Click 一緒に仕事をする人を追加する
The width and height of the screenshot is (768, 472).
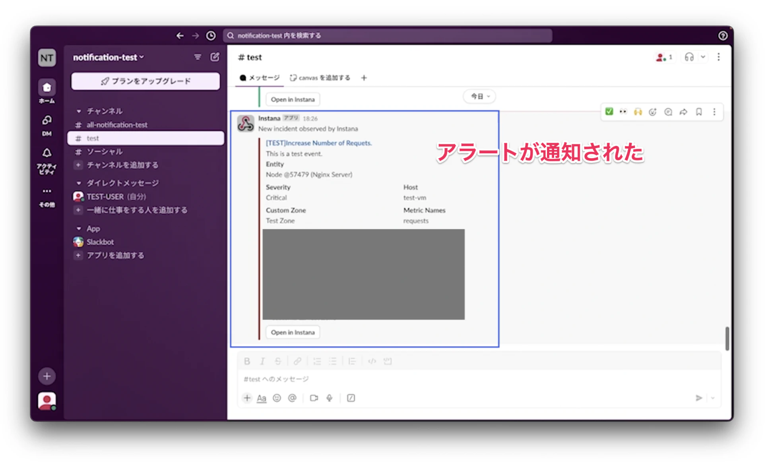(x=137, y=210)
